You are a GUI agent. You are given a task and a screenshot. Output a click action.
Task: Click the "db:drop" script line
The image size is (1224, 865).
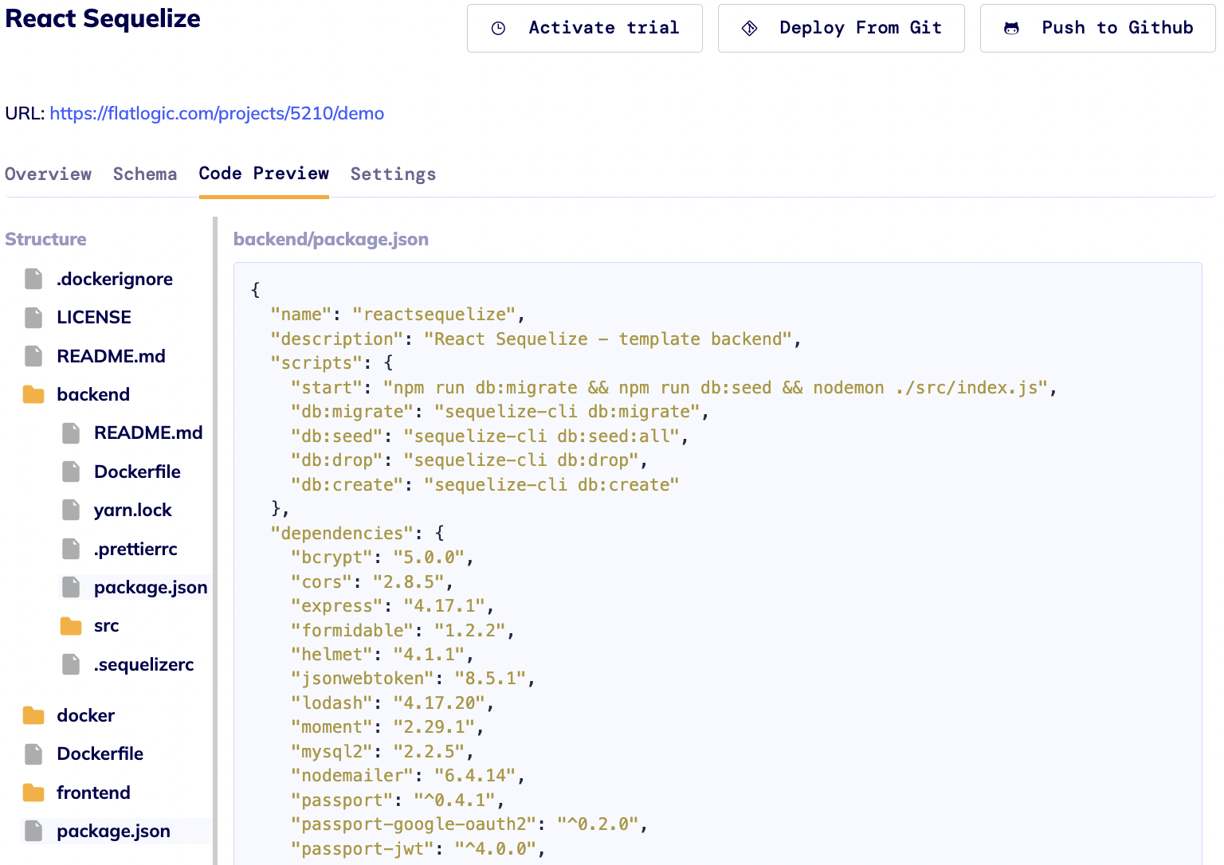[x=469, y=460]
